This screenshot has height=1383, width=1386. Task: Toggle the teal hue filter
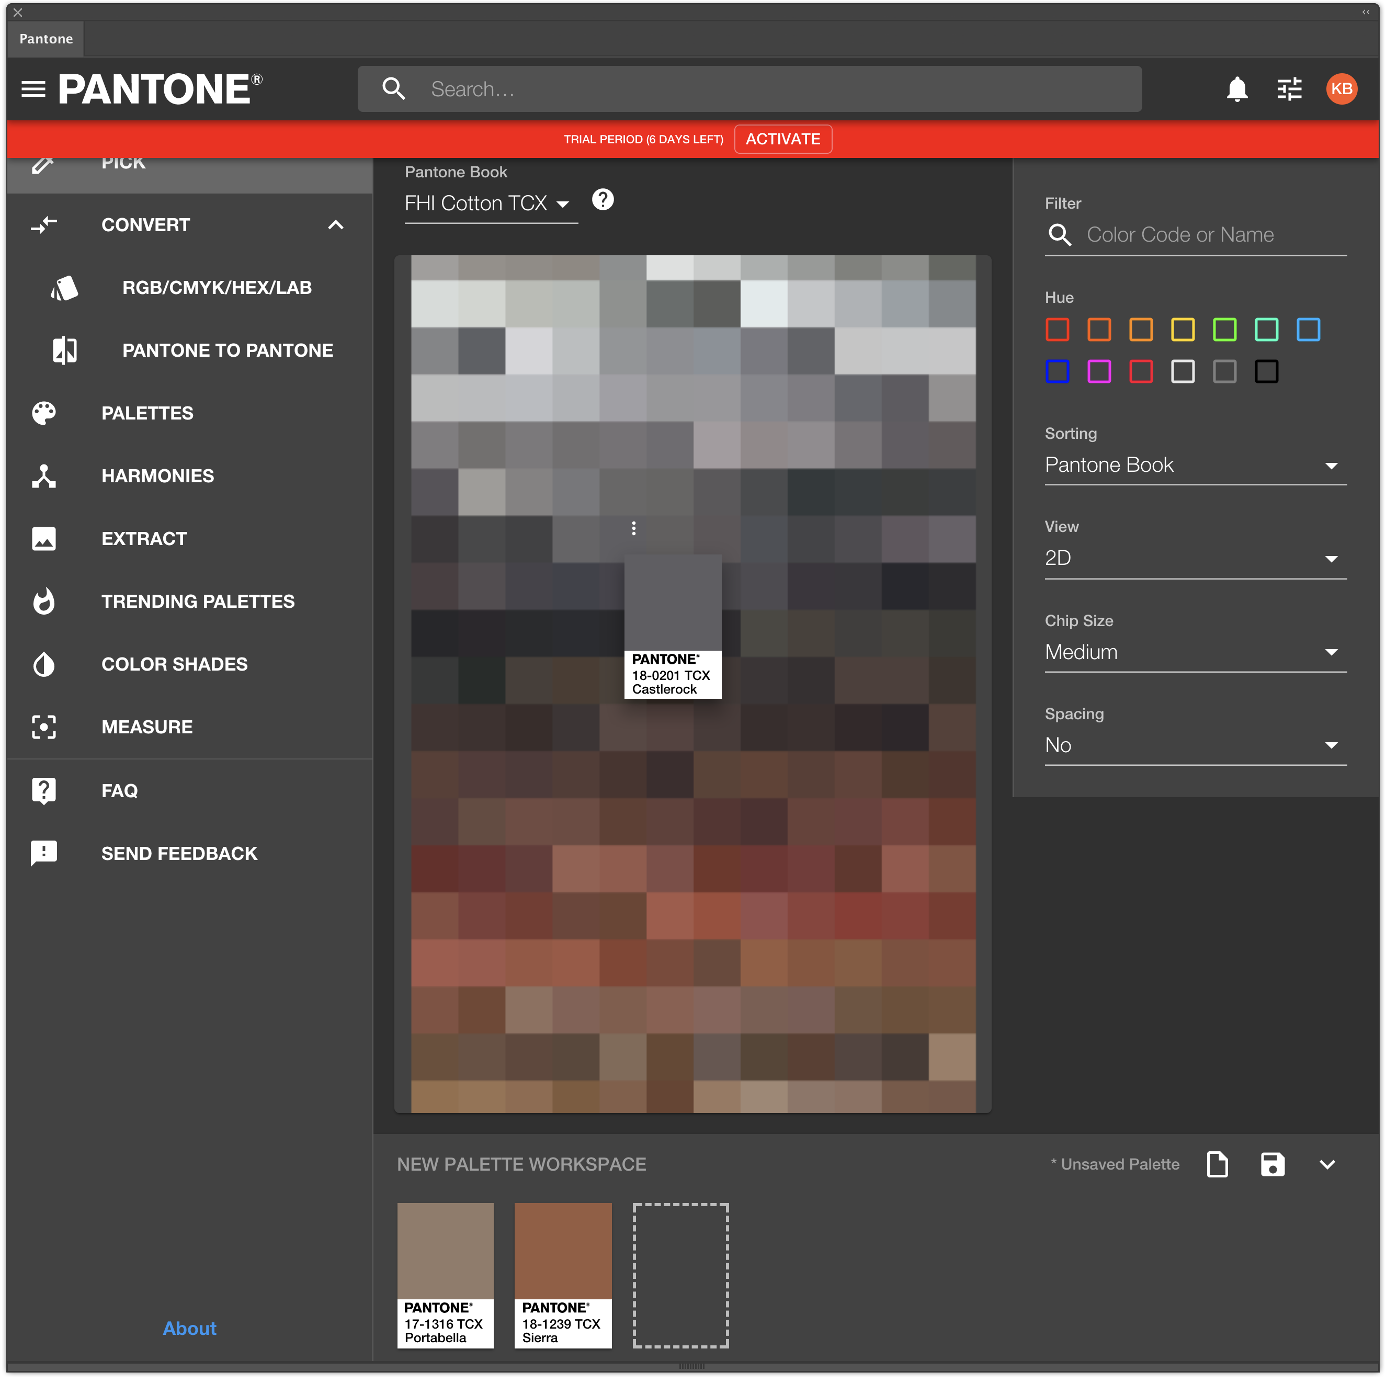point(1266,329)
